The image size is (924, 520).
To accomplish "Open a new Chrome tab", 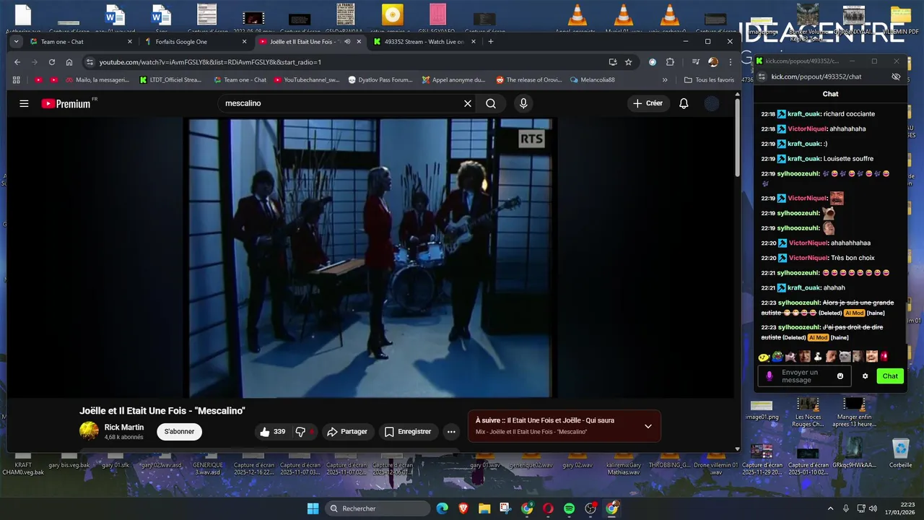I will click(x=491, y=42).
